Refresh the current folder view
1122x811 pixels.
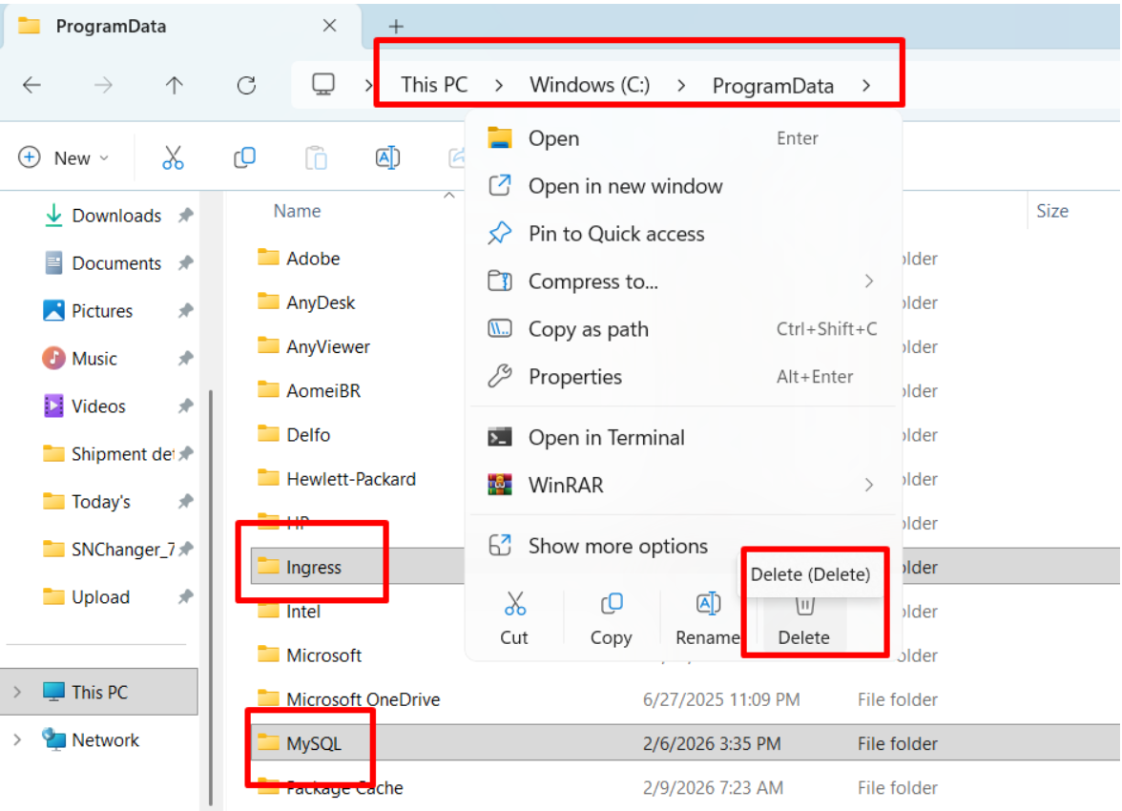(x=246, y=85)
